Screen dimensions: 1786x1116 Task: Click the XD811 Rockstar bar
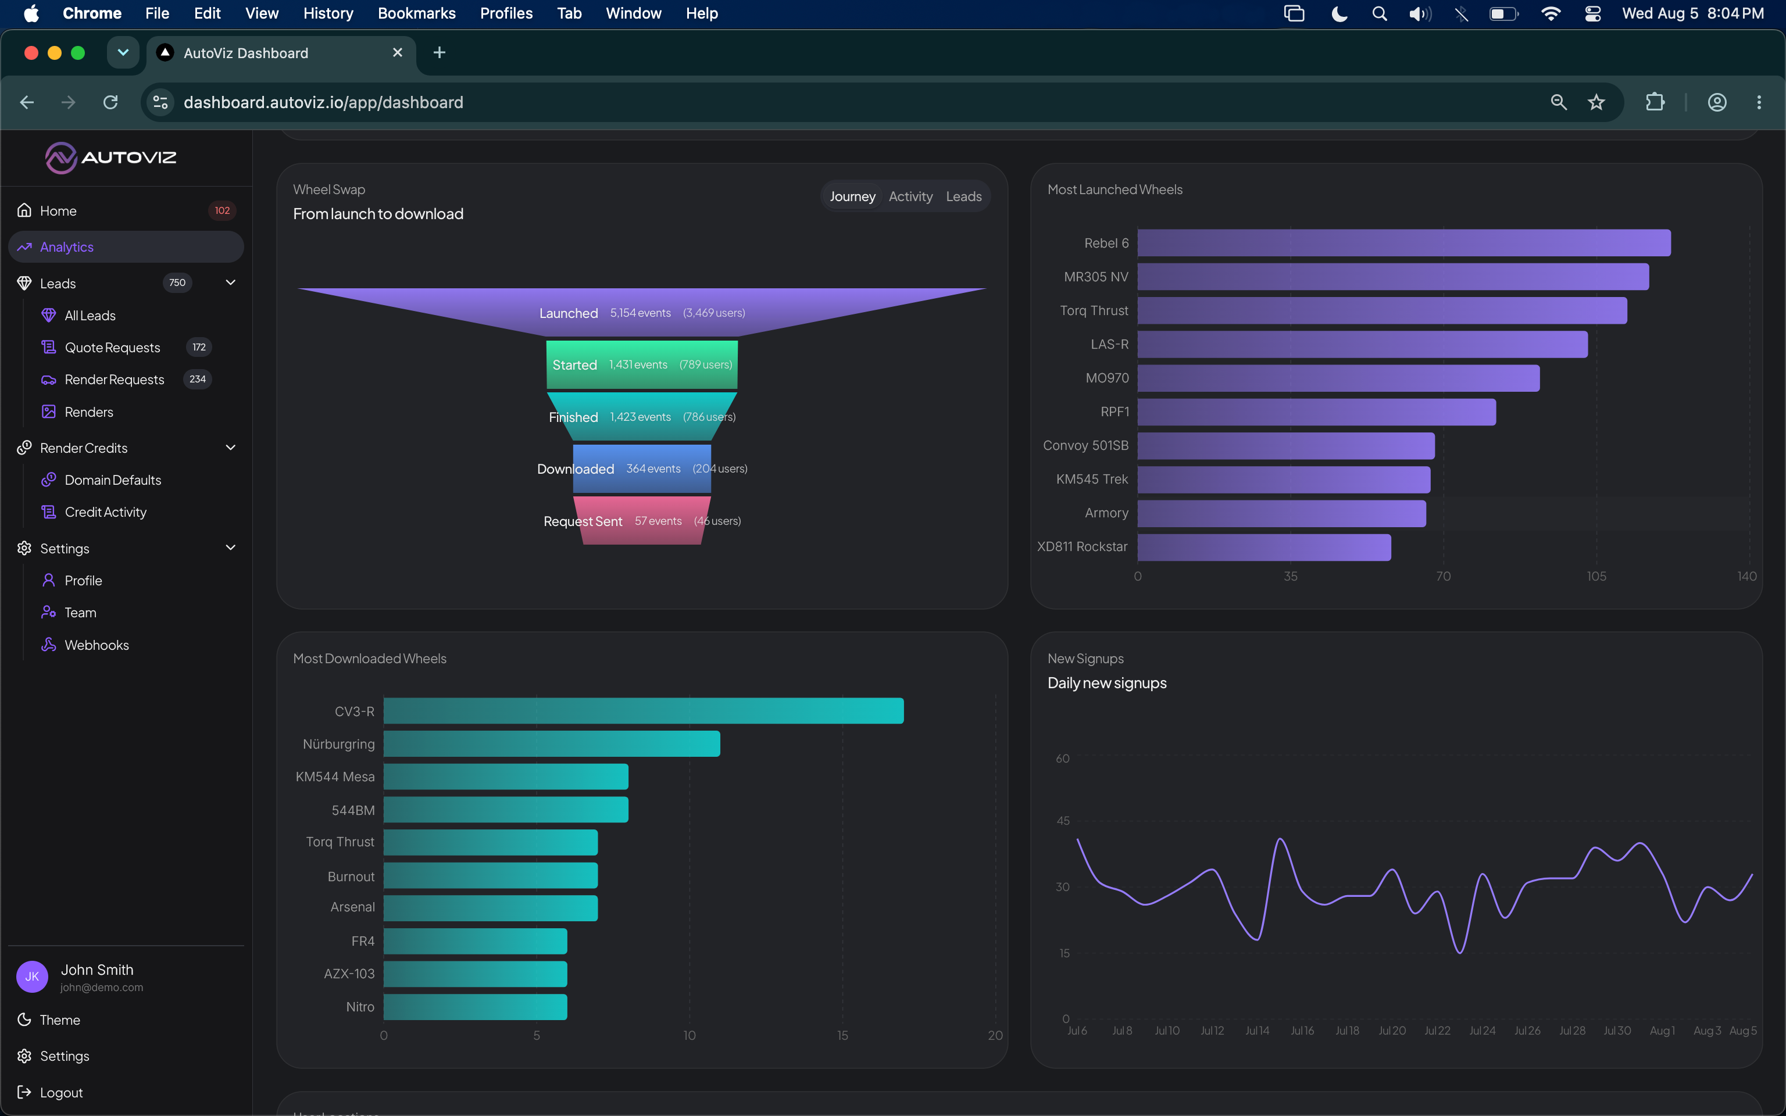coord(1265,547)
